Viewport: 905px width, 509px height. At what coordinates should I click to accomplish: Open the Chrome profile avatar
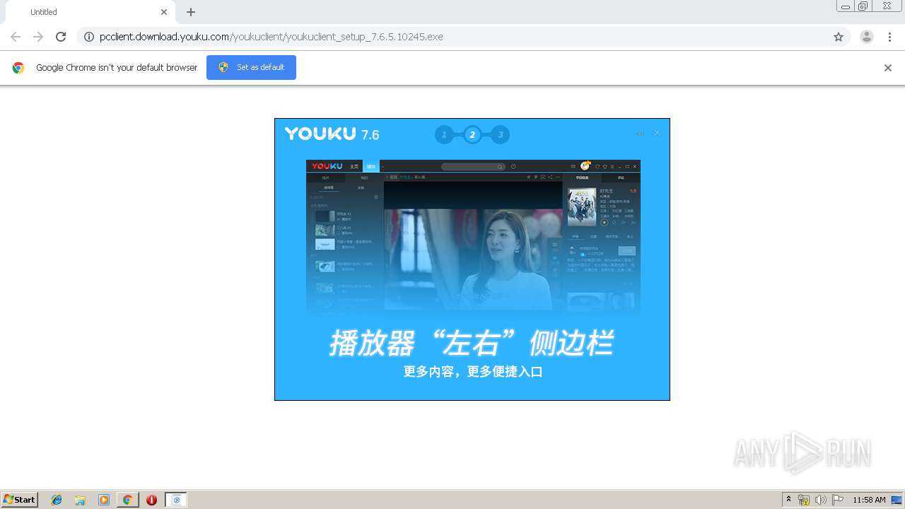(x=867, y=37)
